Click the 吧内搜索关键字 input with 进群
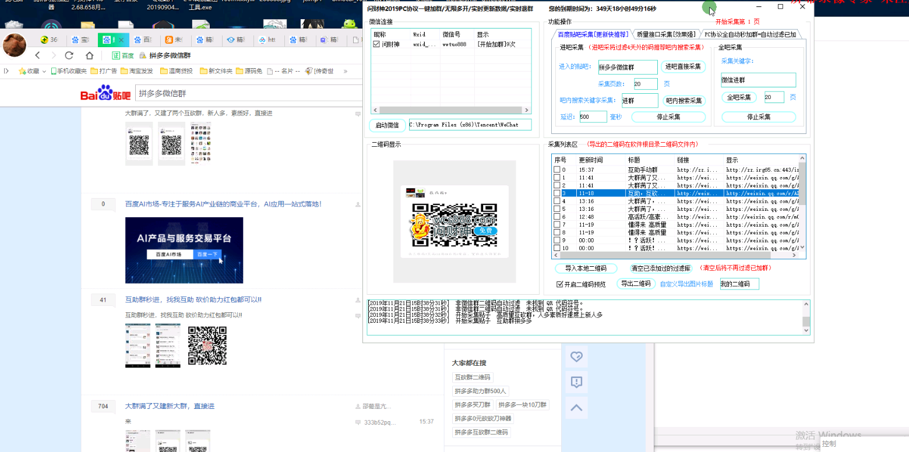 (640, 101)
